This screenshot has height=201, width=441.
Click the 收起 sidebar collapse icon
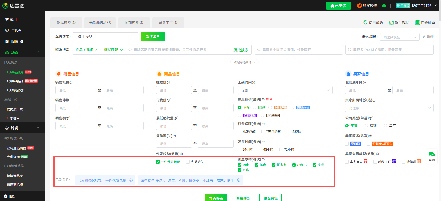pos(6,196)
